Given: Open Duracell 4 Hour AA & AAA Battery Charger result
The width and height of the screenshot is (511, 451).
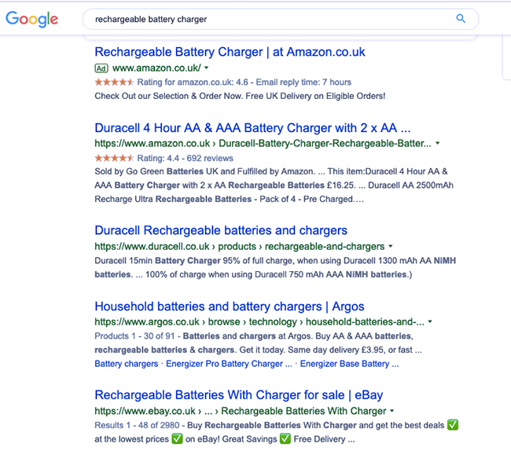Looking at the screenshot, I should coord(252,128).
